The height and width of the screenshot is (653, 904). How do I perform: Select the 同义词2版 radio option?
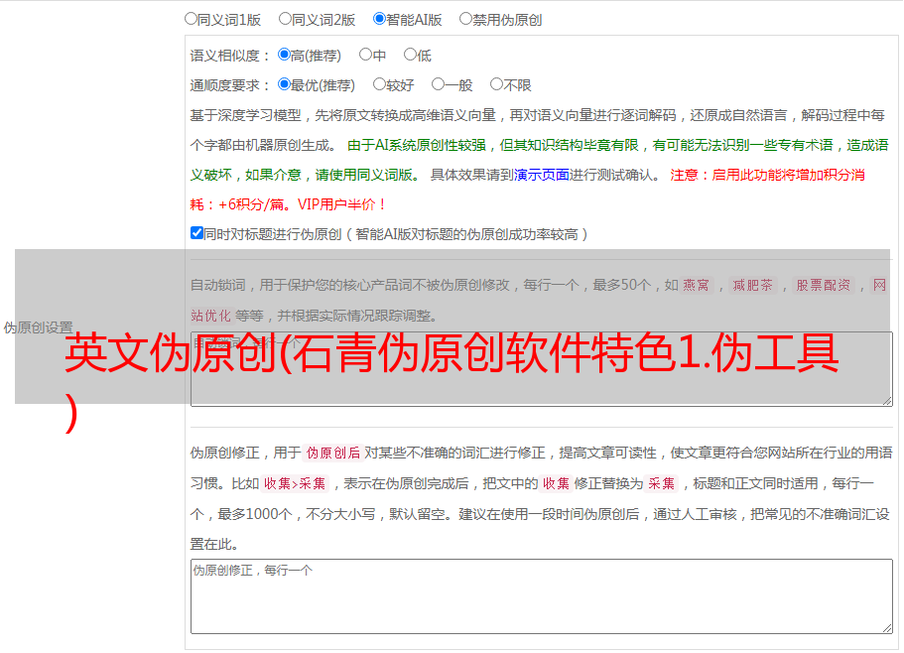coord(285,19)
